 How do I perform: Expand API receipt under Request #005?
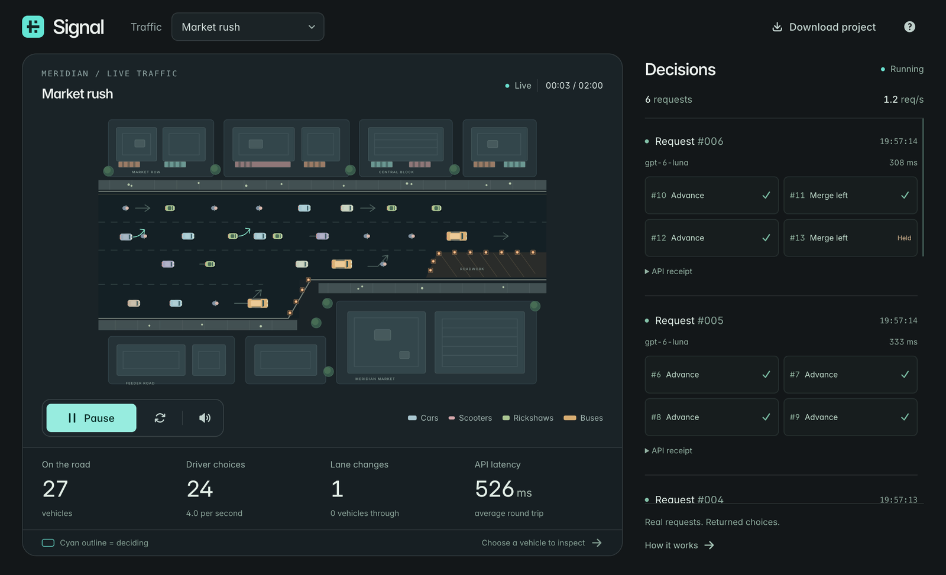(x=668, y=450)
